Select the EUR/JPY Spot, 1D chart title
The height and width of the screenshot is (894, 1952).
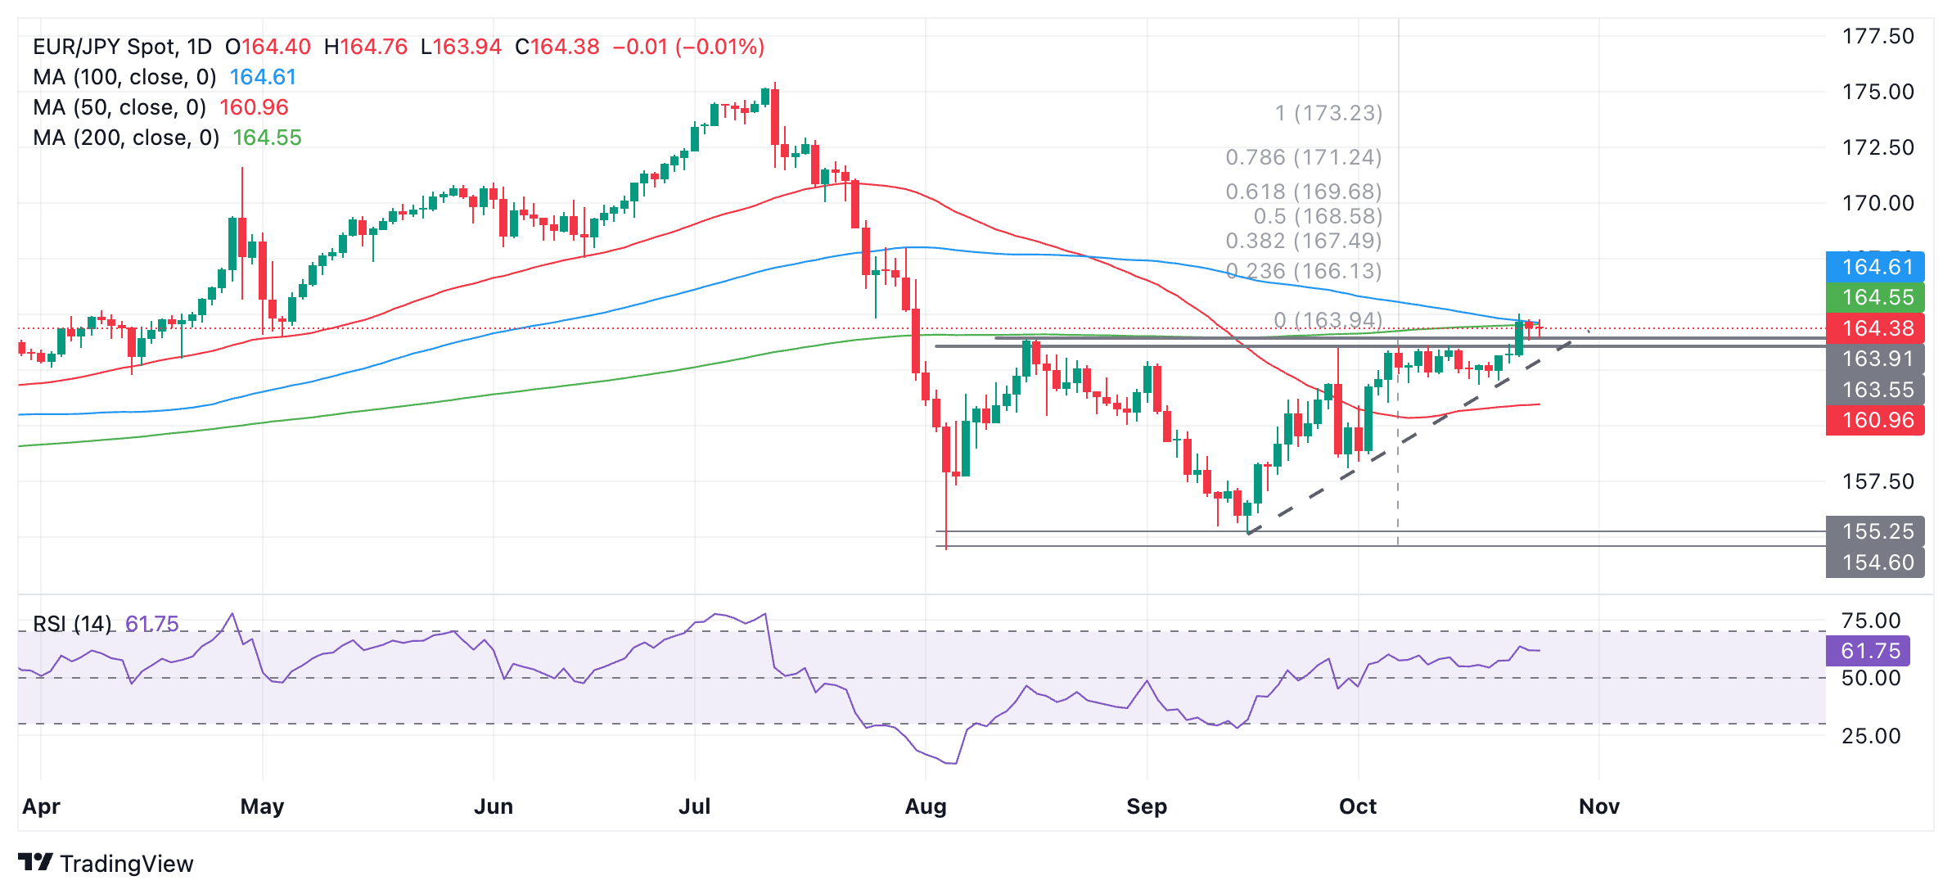point(122,47)
